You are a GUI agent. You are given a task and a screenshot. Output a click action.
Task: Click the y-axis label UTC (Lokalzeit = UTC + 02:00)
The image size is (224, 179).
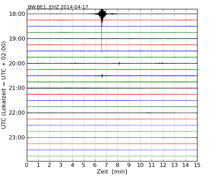pos(3,85)
